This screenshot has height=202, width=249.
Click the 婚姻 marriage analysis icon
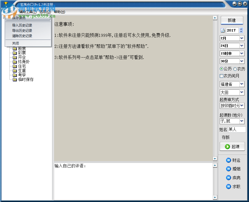pyautogui.click(x=229, y=169)
